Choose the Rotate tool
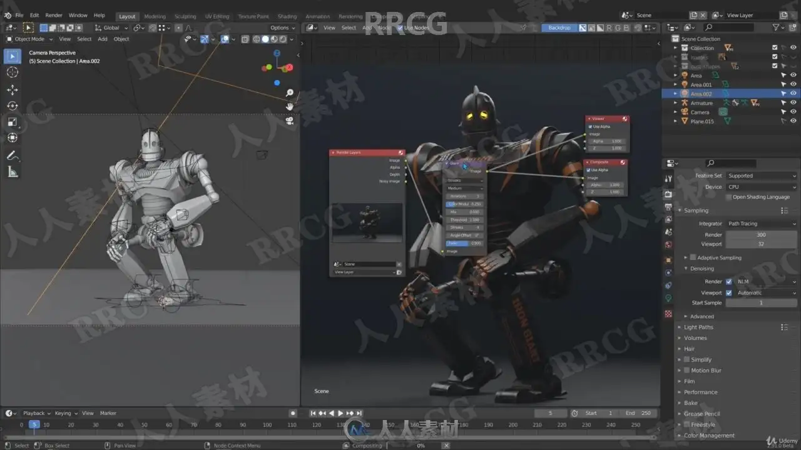The height and width of the screenshot is (450, 801). click(13, 106)
